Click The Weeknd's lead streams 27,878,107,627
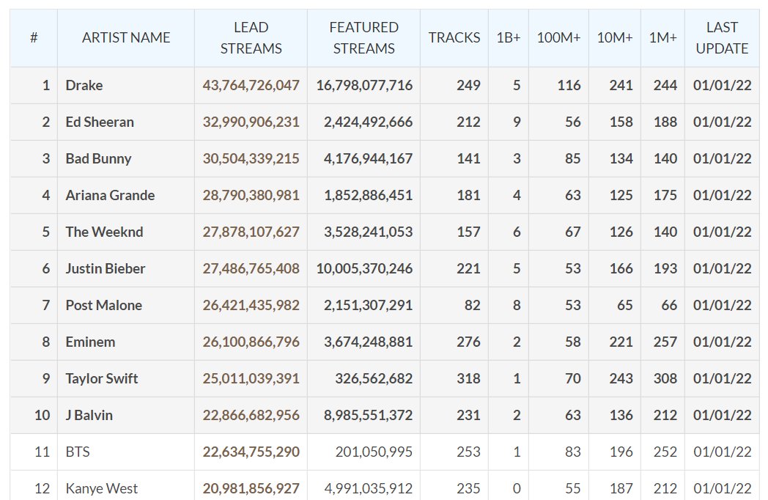This screenshot has width=768, height=500. tap(251, 232)
